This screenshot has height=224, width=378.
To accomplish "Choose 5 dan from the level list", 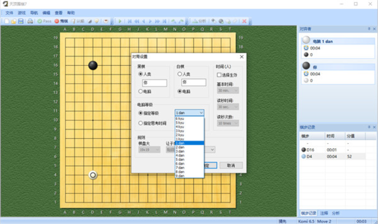I will point(181,159).
